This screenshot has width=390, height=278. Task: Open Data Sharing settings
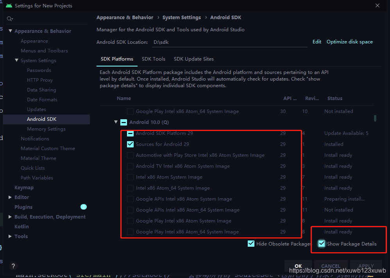[41, 90]
